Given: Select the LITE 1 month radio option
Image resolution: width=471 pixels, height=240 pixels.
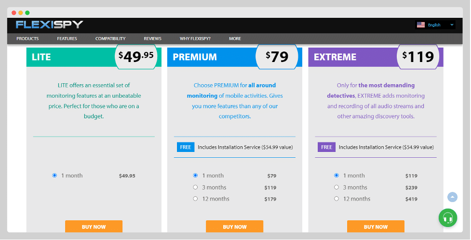Looking at the screenshot, I should click(x=54, y=176).
